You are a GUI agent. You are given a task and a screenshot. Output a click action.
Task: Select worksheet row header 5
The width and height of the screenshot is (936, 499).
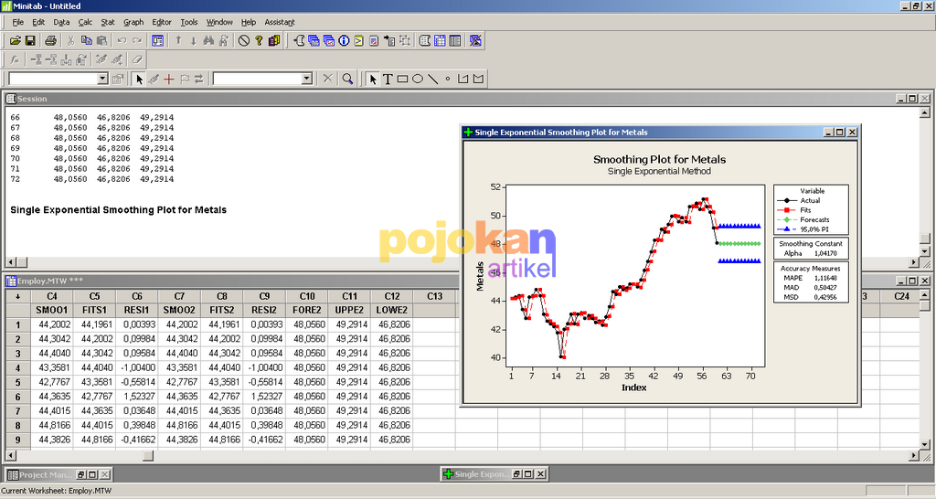coord(18,382)
